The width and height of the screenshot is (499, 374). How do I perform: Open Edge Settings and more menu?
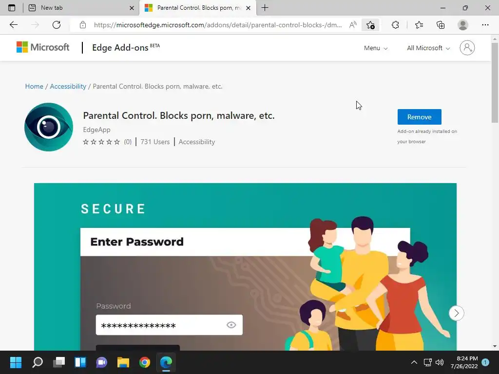(x=485, y=25)
